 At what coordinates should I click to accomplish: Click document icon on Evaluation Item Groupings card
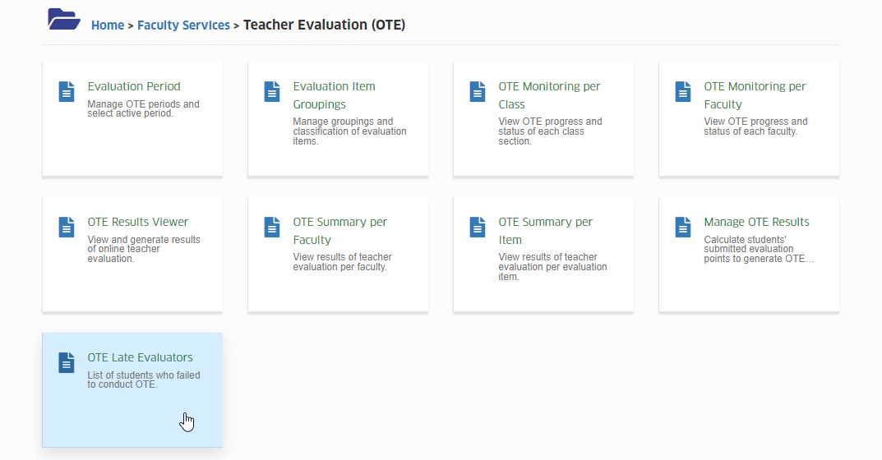[x=272, y=92]
